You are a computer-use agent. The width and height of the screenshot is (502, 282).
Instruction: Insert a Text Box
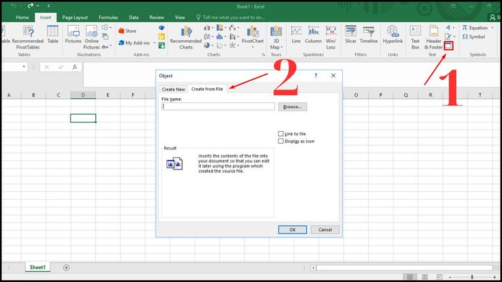coord(415,38)
